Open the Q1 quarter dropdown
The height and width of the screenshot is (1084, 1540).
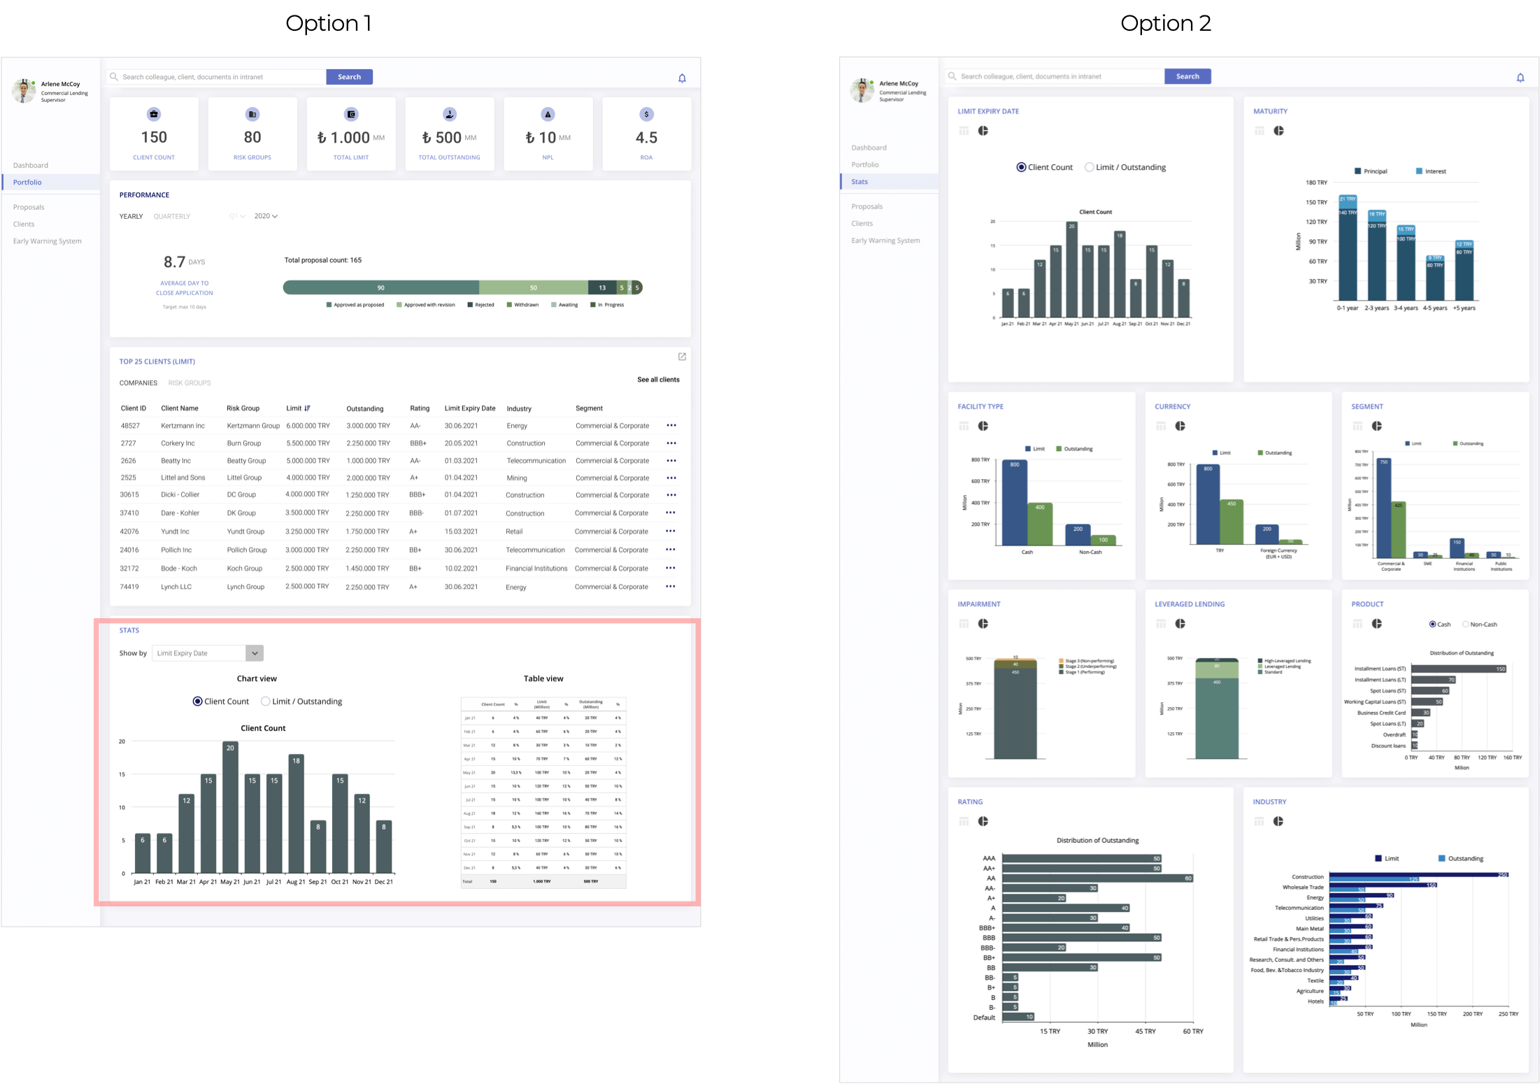coord(237,216)
